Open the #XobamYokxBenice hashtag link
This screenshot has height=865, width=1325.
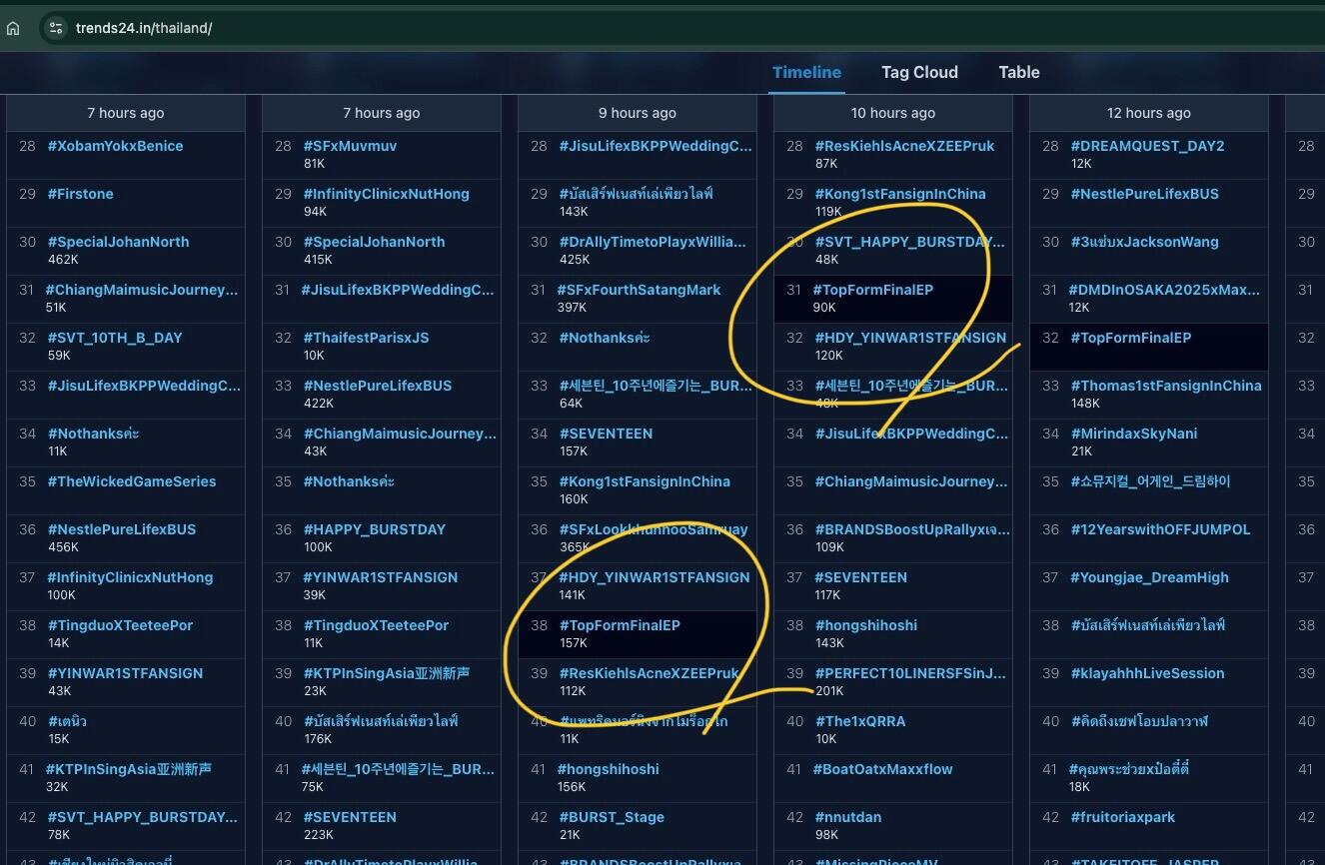(115, 146)
